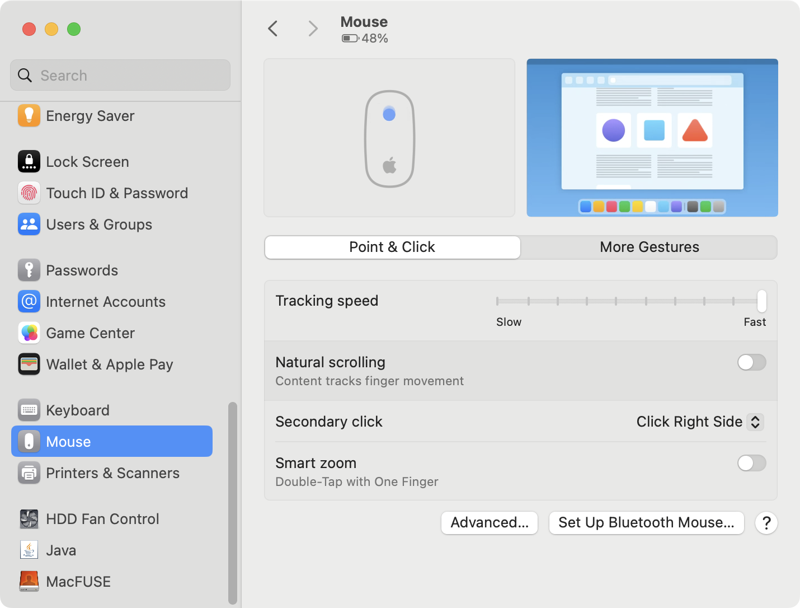This screenshot has height=608, width=800.
Task: Click the Slow label under slider
Action: pyautogui.click(x=509, y=322)
